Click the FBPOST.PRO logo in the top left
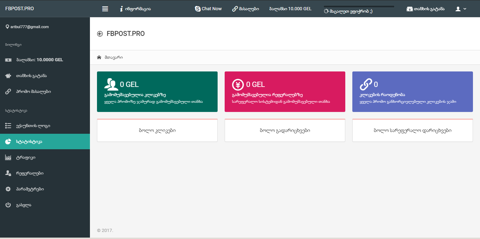The width and height of the screenshot is (480, 239). [20, 8]
